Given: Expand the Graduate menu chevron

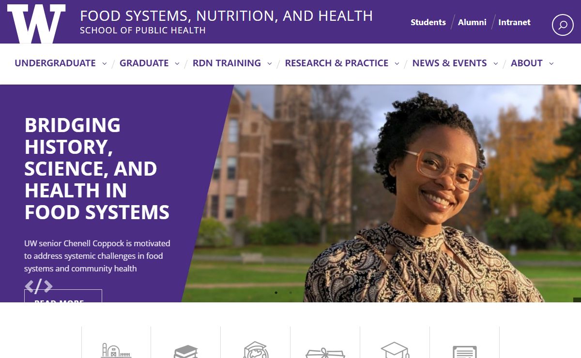Looking at the screenshot, I should pos(177,63).
